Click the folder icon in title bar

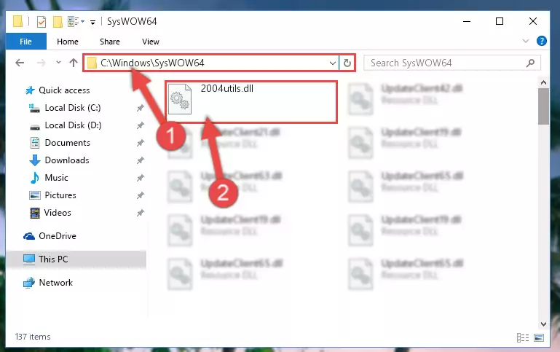coord(18,21)
